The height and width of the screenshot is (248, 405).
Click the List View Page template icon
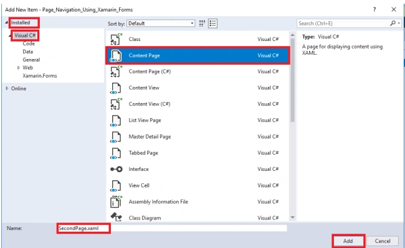[x=116, y=121]
